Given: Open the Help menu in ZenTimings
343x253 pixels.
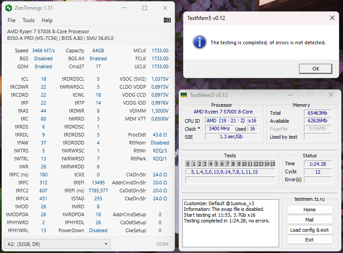Looking at the screenshot, I should pyautogui.click(x=47, y=20).
